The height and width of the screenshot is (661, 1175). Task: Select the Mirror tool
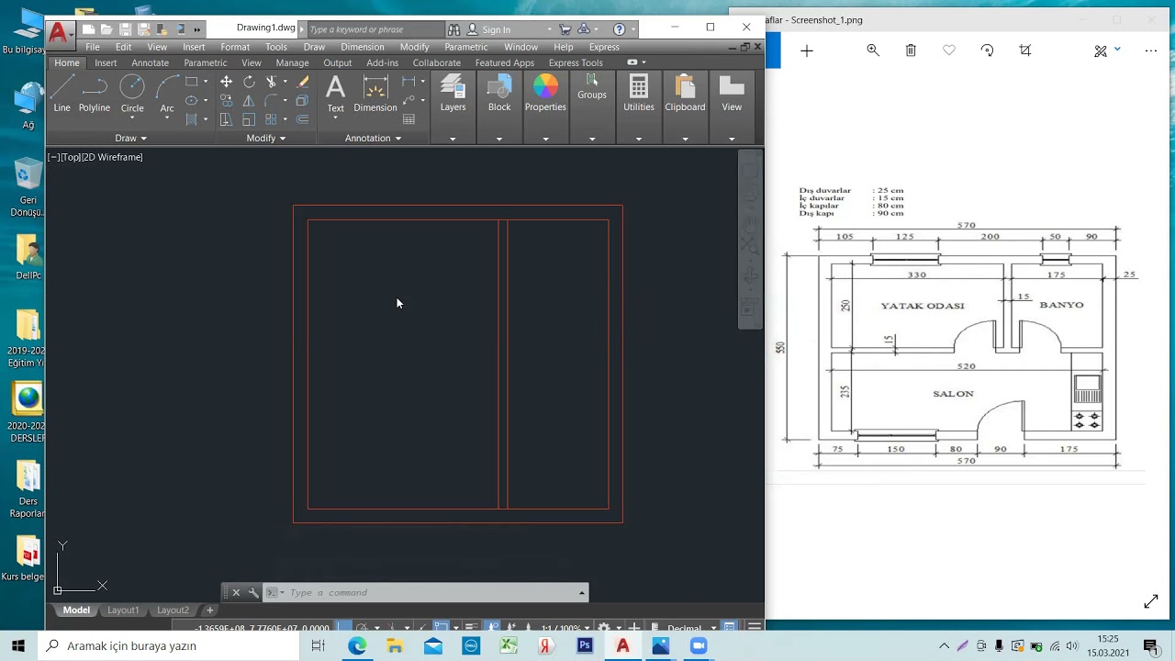pyautogui.click(x=249, y=100)
